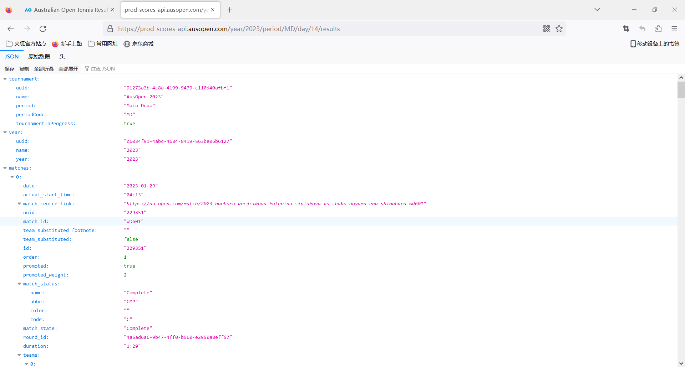Open the 火狐官方站点 bookmark folder
685x367 pixels.
[26, 44]
